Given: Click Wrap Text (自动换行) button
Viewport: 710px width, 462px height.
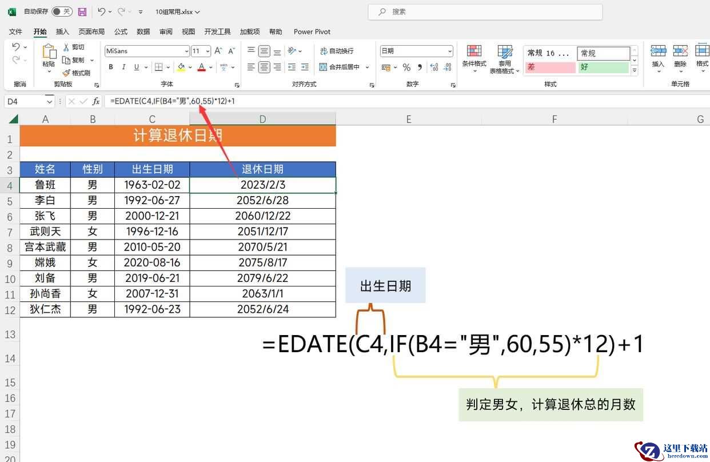Looking at the screenshot, I should (x=337, y=51).
